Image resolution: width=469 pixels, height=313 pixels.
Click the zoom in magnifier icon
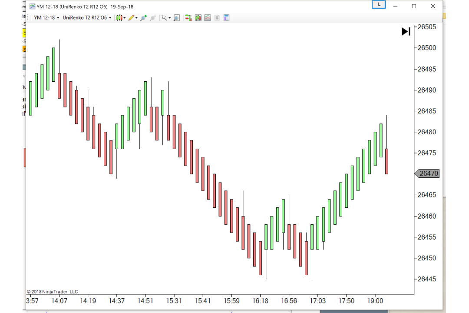tap(144, 18)
